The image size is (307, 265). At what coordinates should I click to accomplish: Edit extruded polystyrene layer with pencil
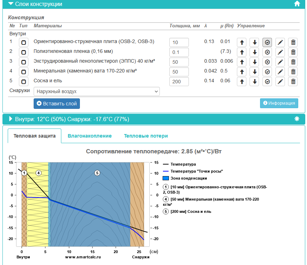280,62
